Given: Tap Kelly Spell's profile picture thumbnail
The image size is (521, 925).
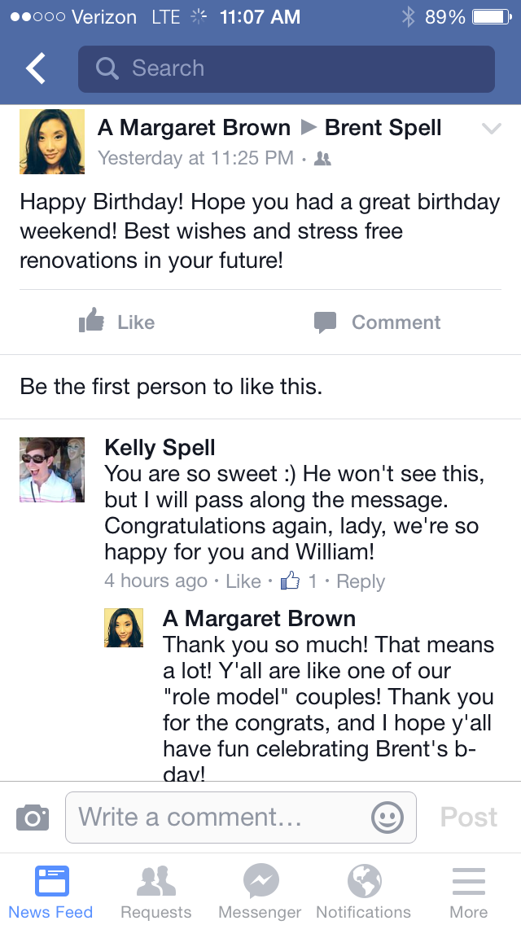Looking at the screenshot, I should [x=52, y=470].
